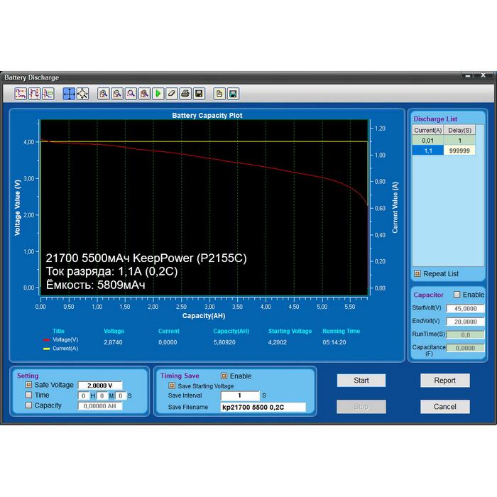Click the printer icon in the toolbar

185,94
